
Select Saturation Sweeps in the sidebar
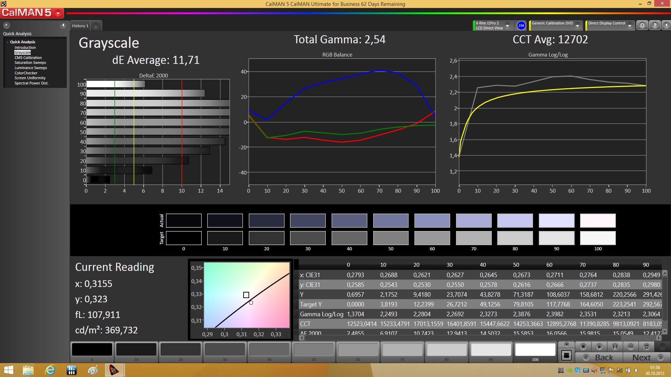(x=30, y=63)
